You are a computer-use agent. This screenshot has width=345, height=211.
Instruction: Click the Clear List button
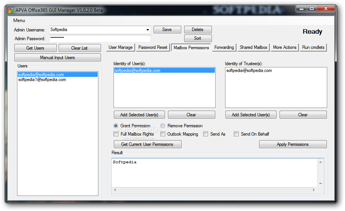[80, 48]
